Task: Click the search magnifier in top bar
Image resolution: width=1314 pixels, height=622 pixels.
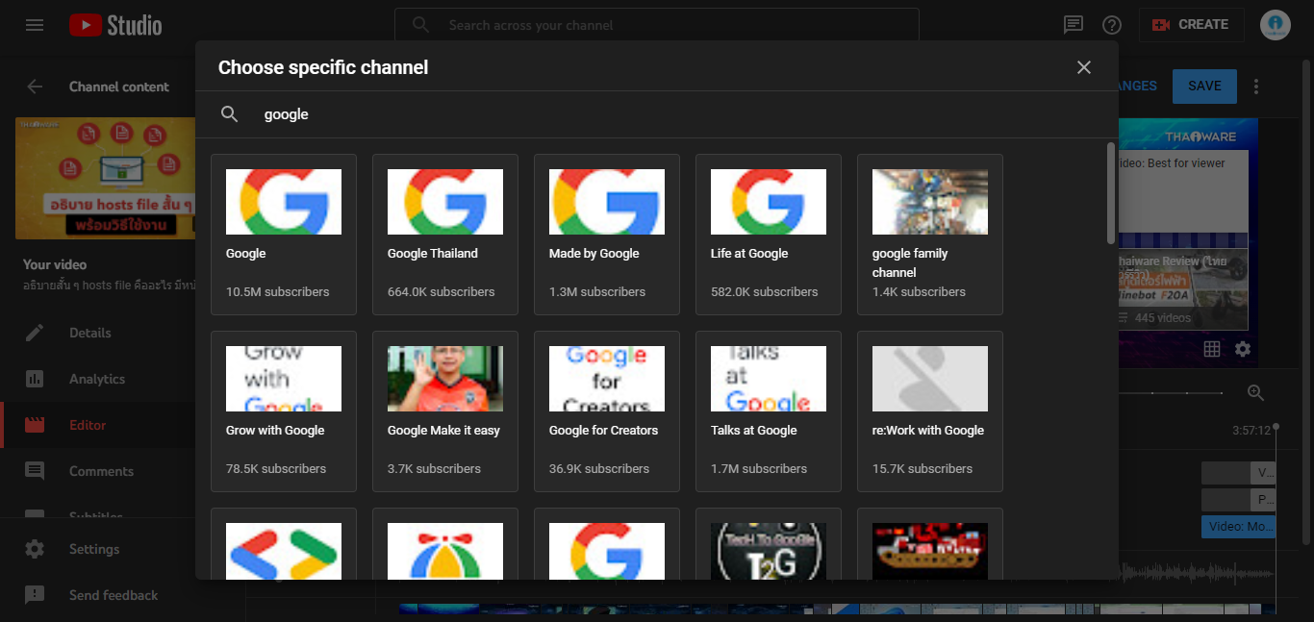Action: point(420,25)
